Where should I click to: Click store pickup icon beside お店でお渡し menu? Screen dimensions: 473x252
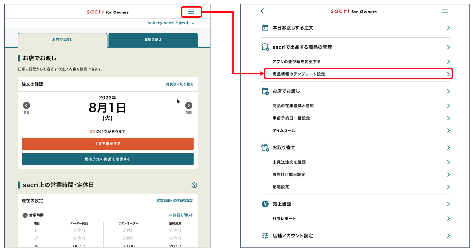pos(265,91)
